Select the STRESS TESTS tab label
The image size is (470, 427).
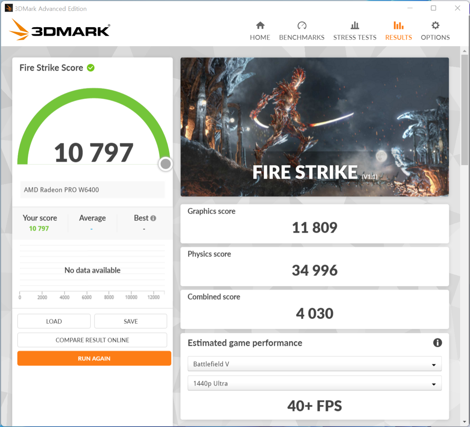click(x=355, y=37)
